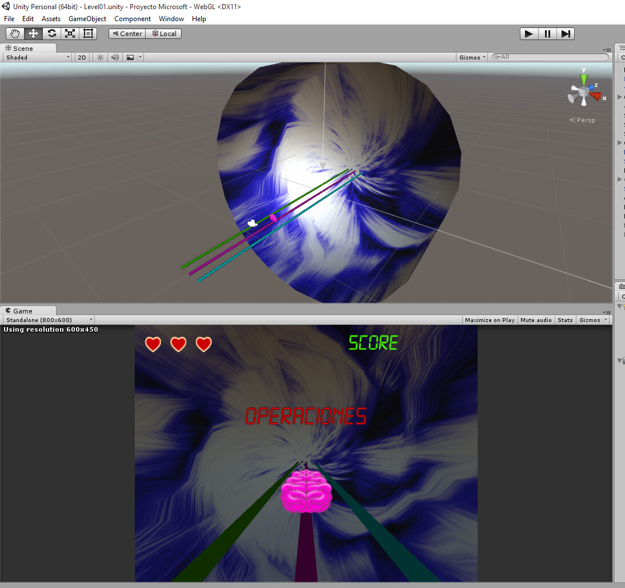Select the Hand tool in the toolbar
625x588 pixels.
point(15,33)
